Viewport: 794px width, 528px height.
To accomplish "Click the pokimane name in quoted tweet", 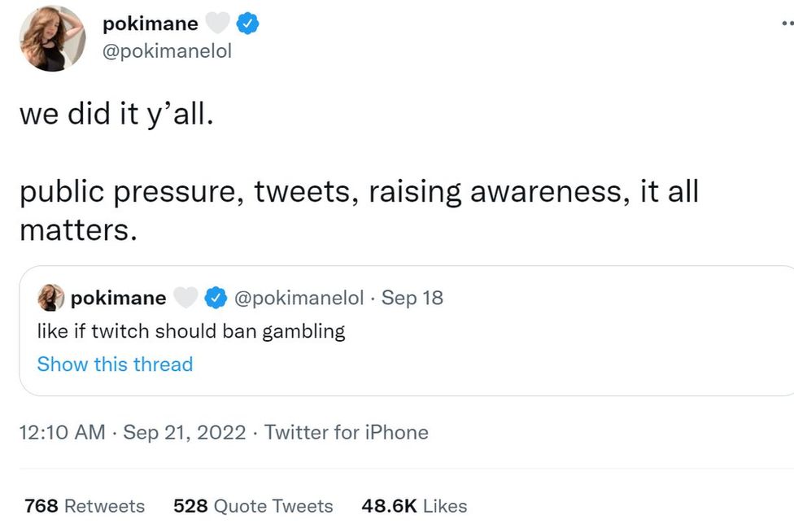I will 118,299.
